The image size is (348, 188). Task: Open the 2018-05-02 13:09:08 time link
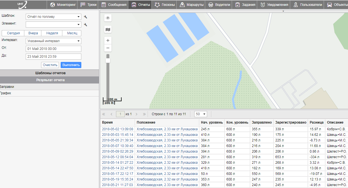(x=118, y=129)
